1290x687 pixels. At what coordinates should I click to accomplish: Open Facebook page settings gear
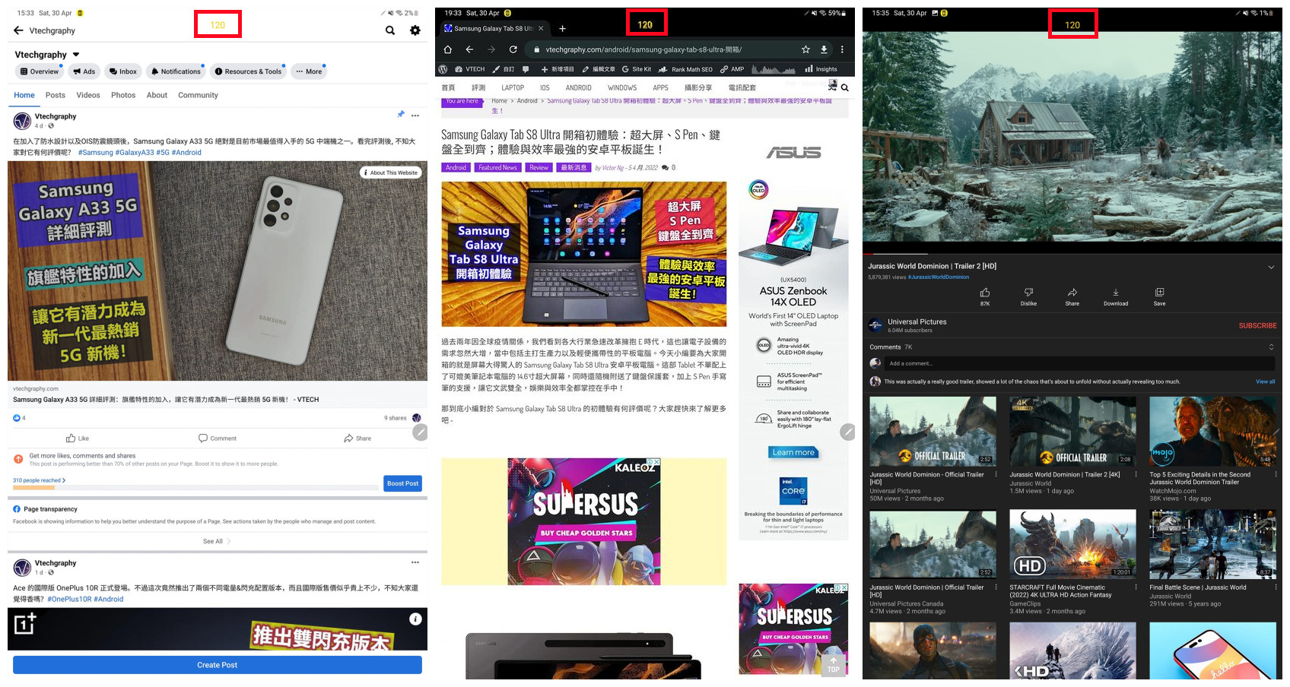[x=415, y=30]
